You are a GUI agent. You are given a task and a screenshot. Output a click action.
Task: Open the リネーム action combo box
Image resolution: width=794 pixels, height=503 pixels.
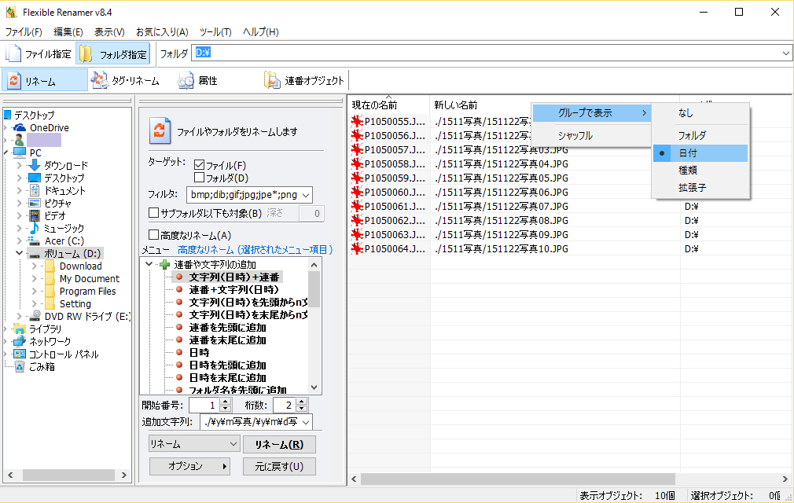[194, 444]
